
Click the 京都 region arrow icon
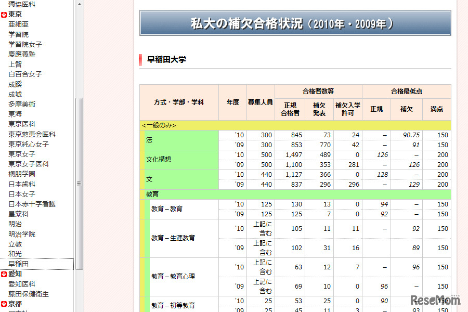point(4,304)
